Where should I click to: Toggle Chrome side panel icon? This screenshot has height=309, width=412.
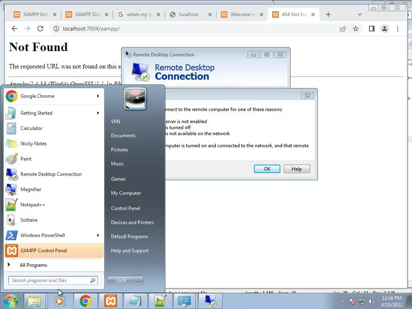[371, 29]
